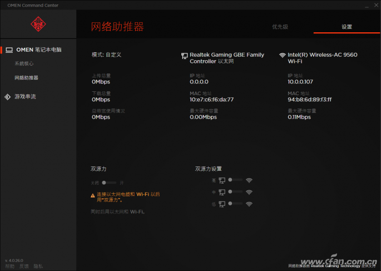Adjust the 低 priority Dual Force slider

pyautogui.click(x=235, y=203)
